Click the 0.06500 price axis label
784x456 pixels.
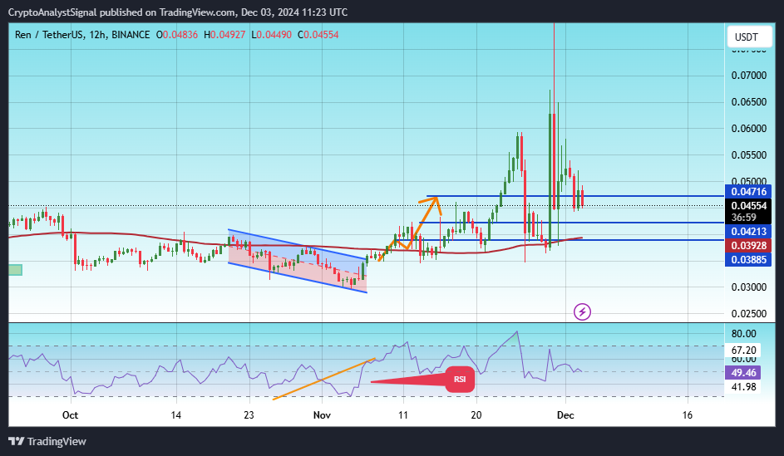coord(748,102)
